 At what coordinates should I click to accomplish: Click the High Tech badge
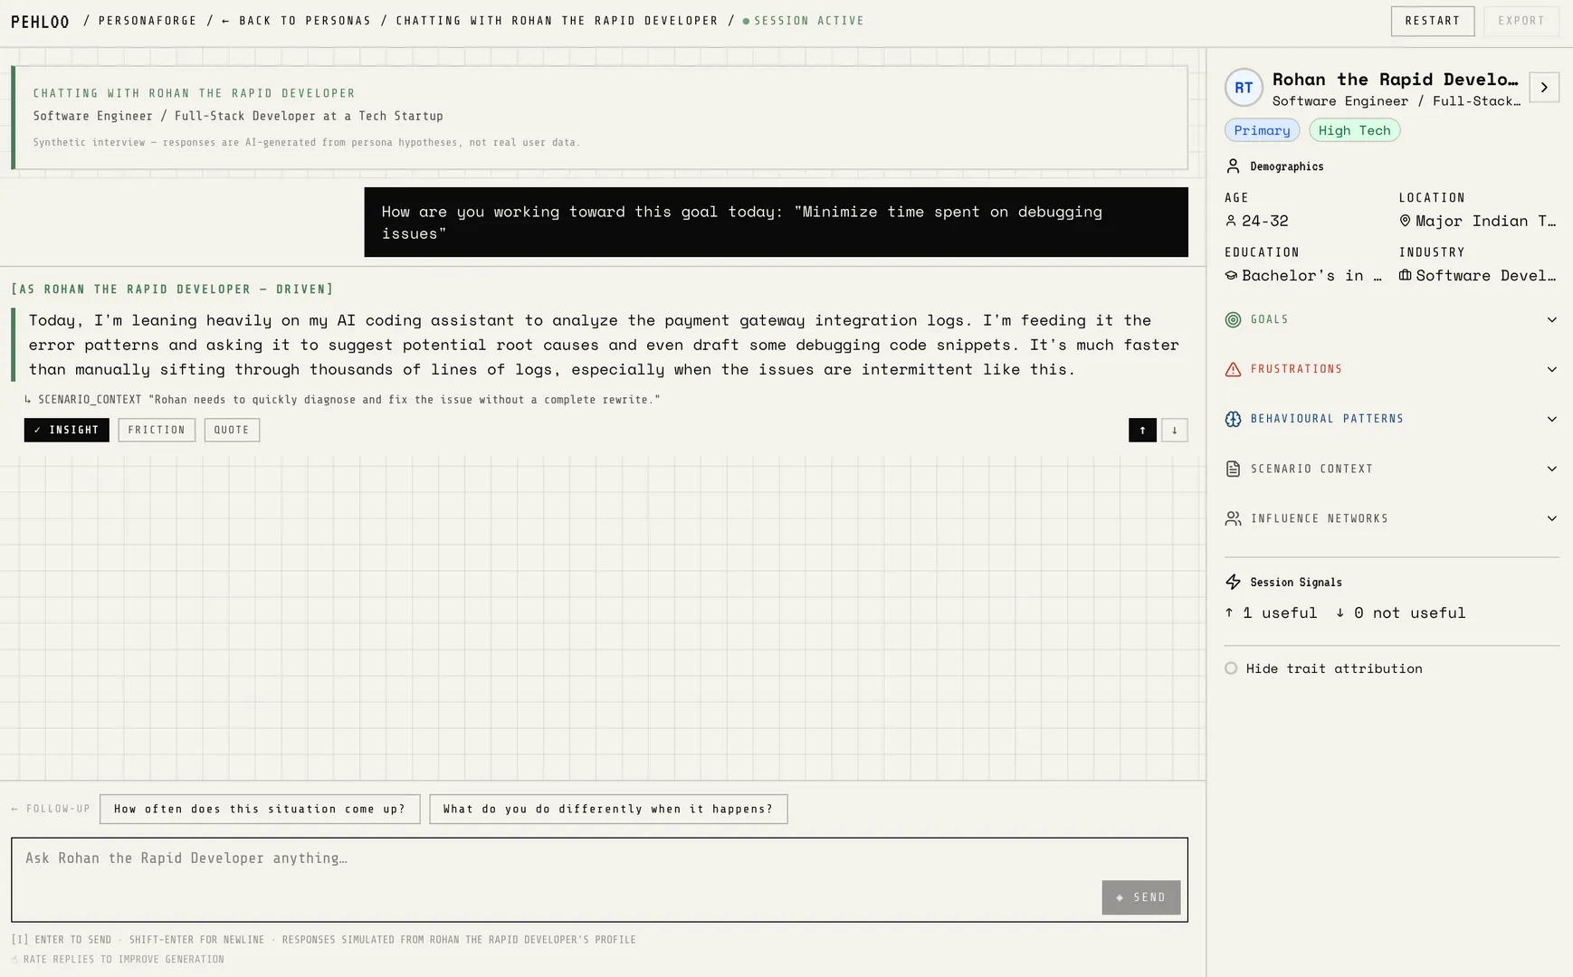(x=1354, y=130)
